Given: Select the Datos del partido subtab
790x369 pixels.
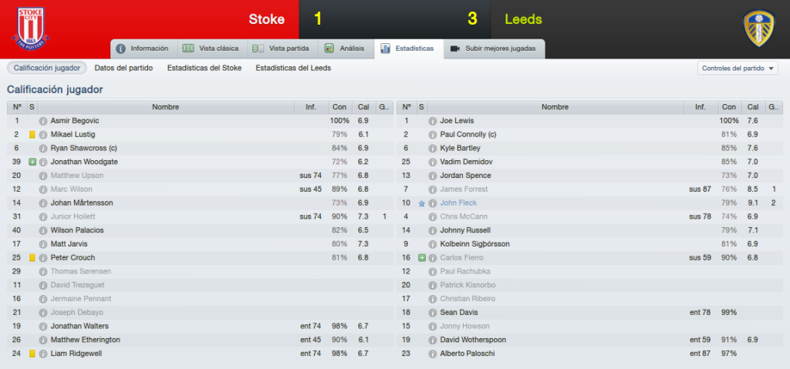Looking at the screenshot, I should [x=123, y=68].
